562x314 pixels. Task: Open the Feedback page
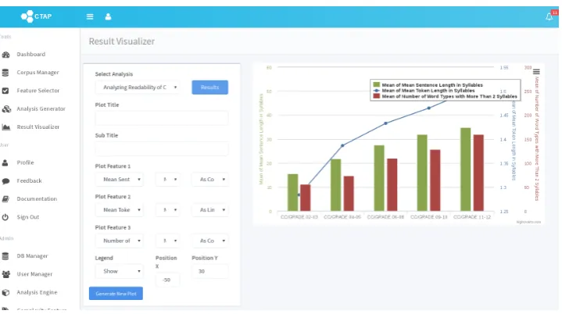(x=29, y=180)
